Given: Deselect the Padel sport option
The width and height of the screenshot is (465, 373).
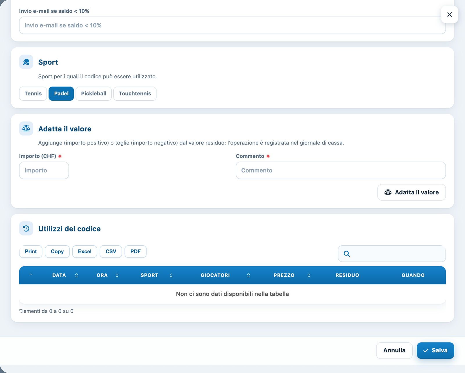Looking at the screenshot, I should click(61, 94).
